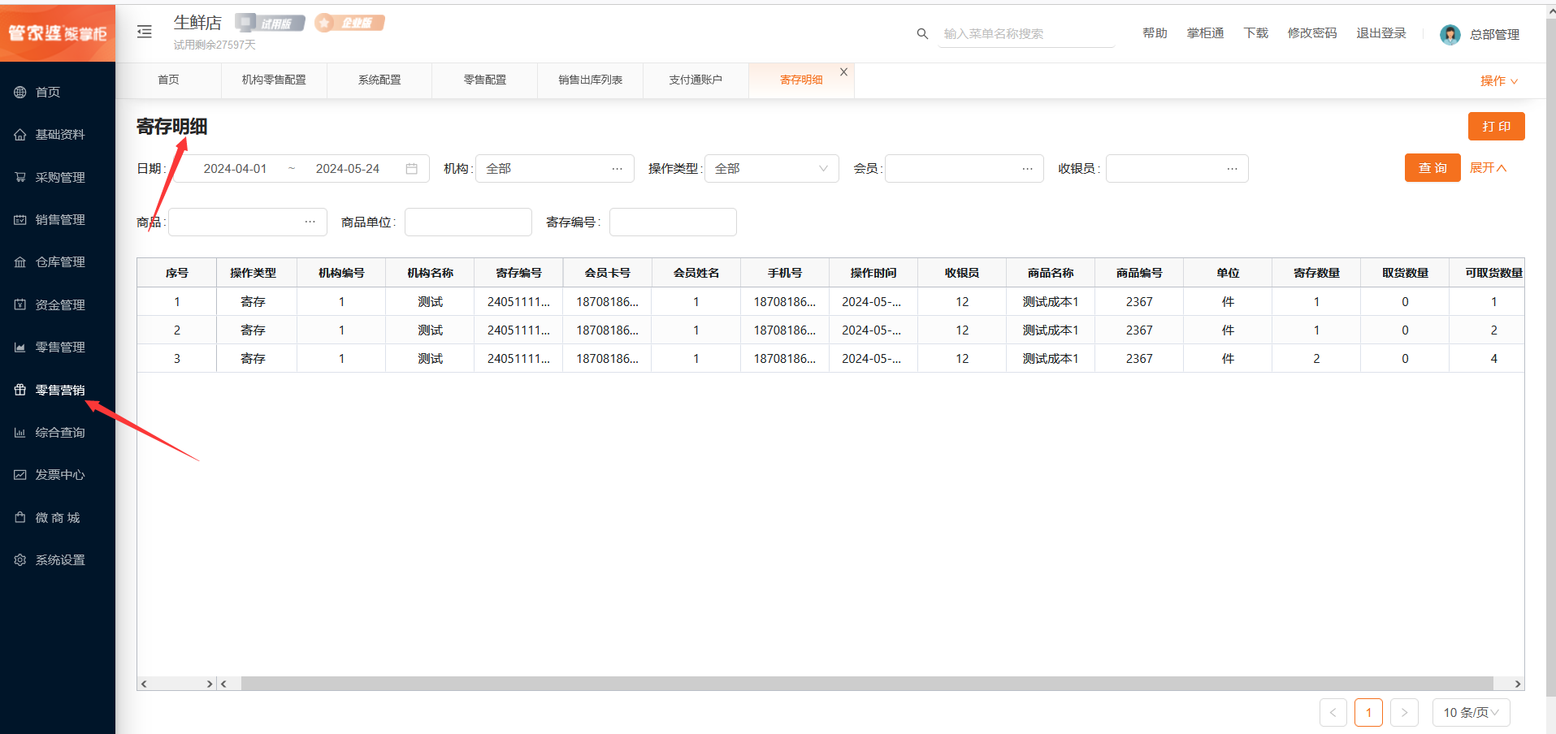Image resolution: width=1556 pixels, height=734 pixels.
Task: Click 修改密码 link
Action: point(1312,33)
